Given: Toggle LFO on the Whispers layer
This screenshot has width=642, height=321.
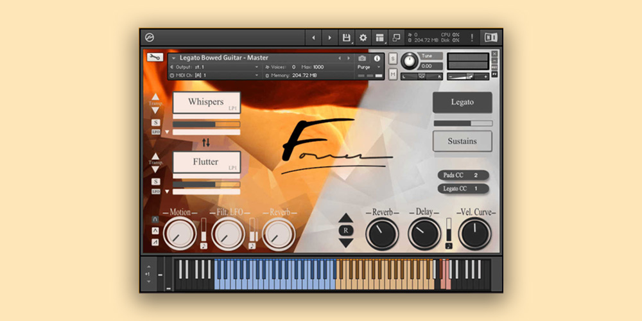Looking at the screenshot, I should pos(156,132).
